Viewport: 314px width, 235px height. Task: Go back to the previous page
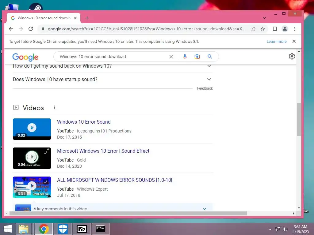click(x=11, y=29)
